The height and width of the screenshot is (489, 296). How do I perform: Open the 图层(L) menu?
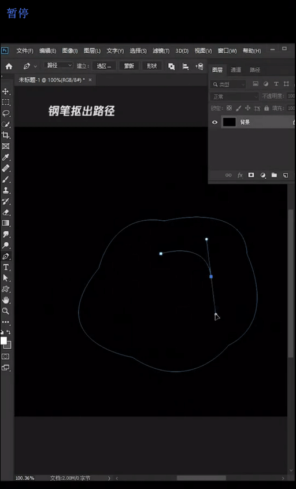click(92, 51)
